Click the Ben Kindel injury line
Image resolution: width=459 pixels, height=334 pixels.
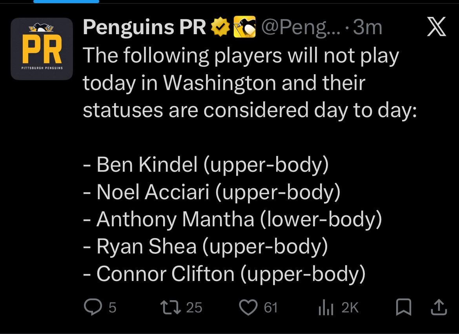206,165
